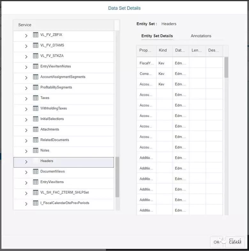Screen dimensions: 249x251
Task: Click the Taxes table icon
Action: pos(35,98)
